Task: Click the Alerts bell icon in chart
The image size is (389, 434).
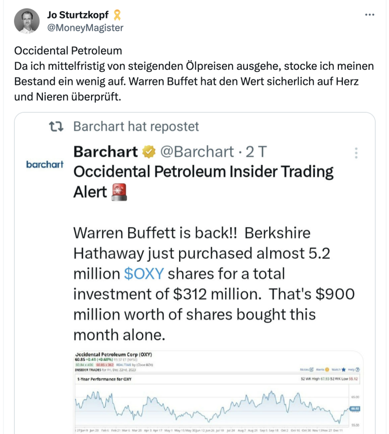Action: pos(327,370)
